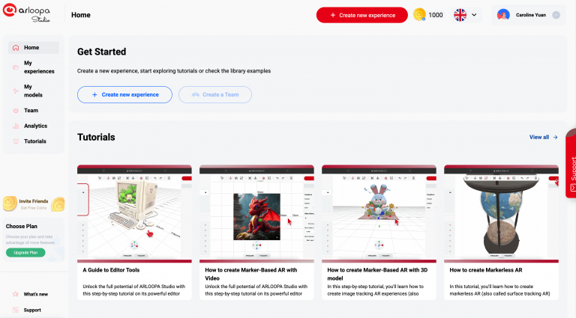Click the outlined Create new experience button
The image size is (576, 318).
pyautogui.click(x=124, y=95)
